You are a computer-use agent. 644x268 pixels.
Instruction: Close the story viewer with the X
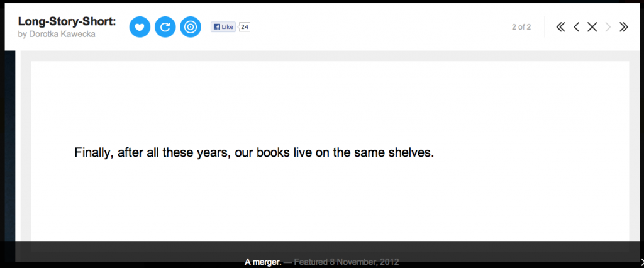(592, 27)
